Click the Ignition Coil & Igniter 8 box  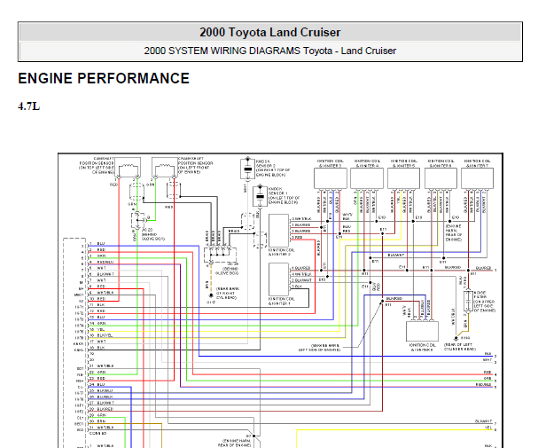coord(422,331)
